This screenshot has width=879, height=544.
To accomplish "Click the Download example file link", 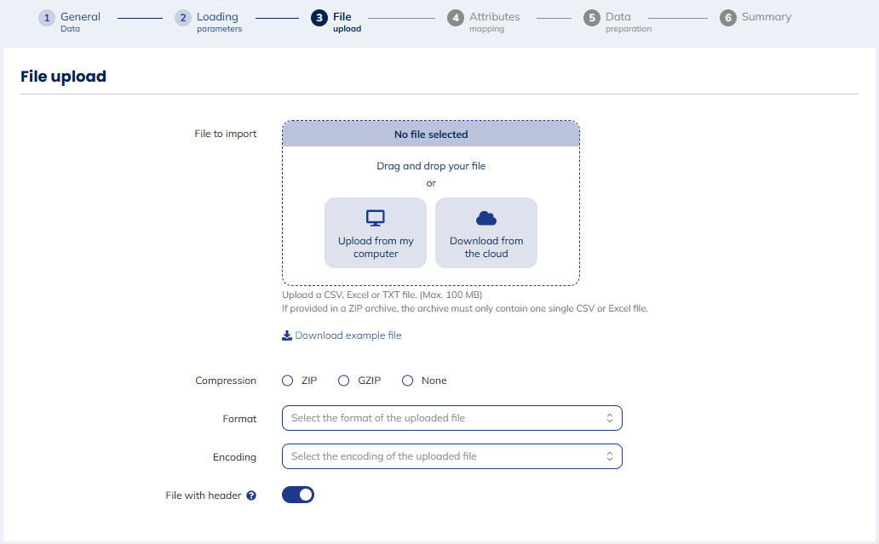I will point(348,335).
